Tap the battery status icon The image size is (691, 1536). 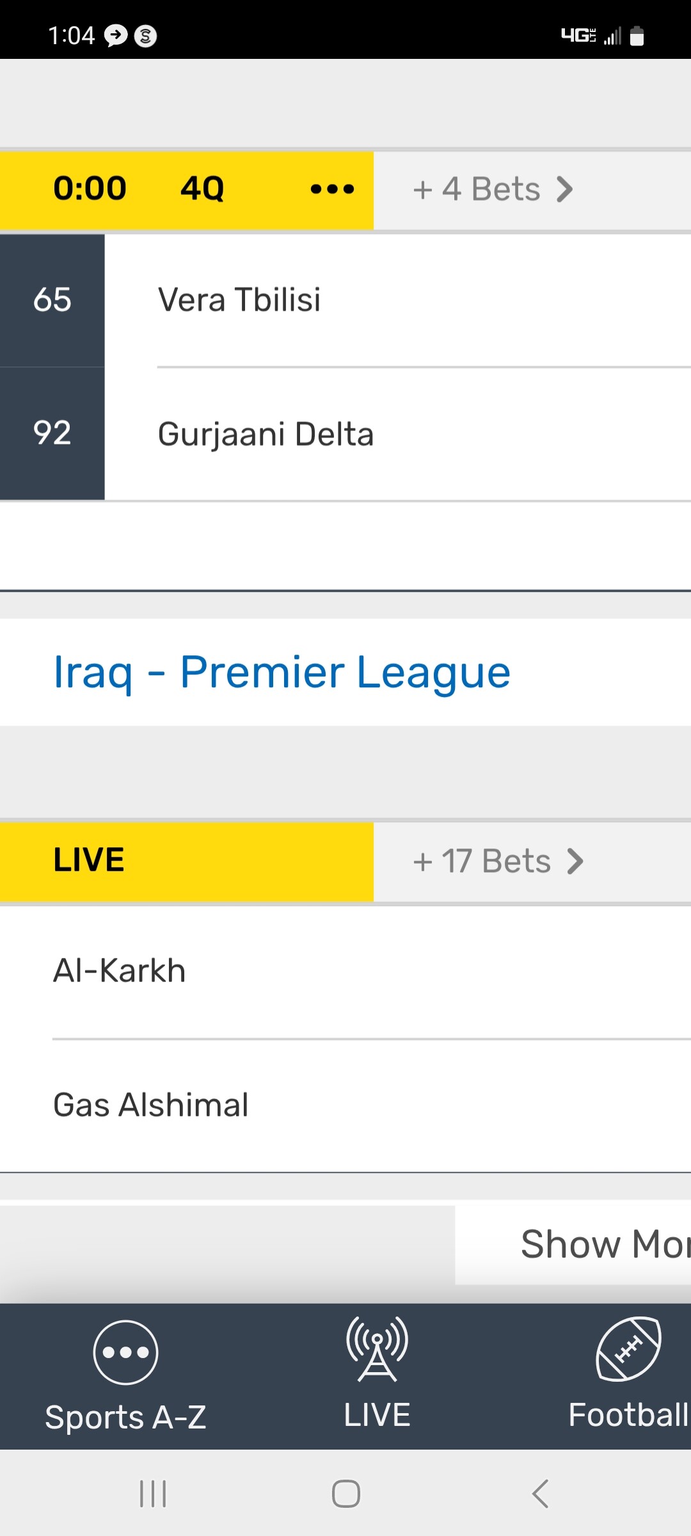point(637,36)
